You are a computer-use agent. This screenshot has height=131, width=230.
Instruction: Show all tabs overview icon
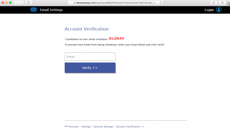[x=222, y=3]
